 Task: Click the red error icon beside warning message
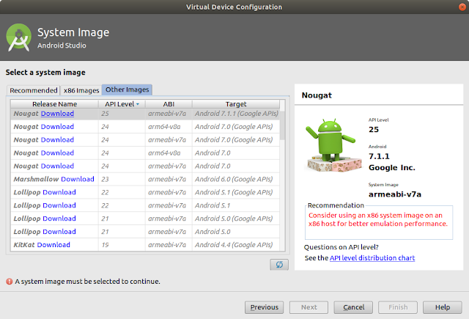point(10,282)
